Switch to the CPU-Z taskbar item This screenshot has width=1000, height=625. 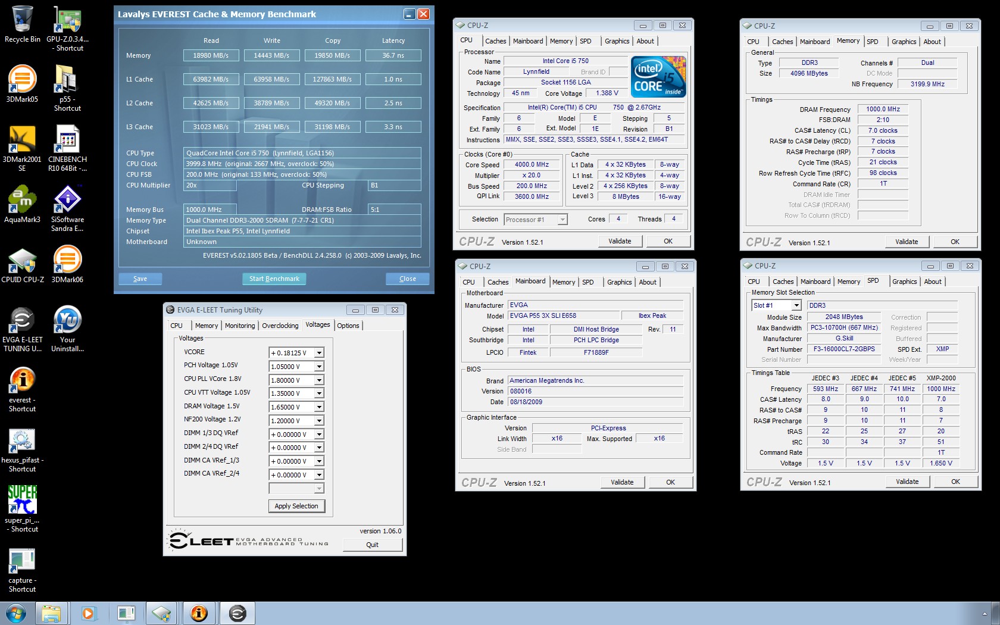161,613
